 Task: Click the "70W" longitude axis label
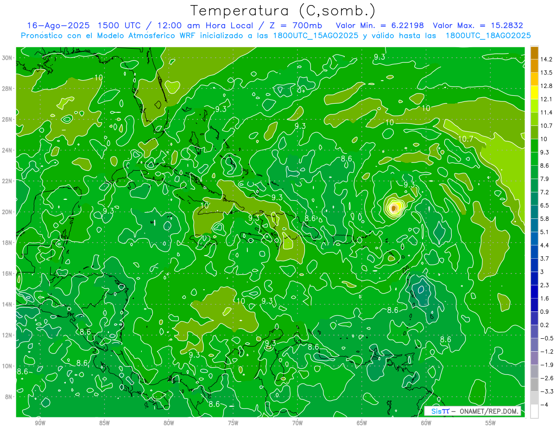point(297,423)
